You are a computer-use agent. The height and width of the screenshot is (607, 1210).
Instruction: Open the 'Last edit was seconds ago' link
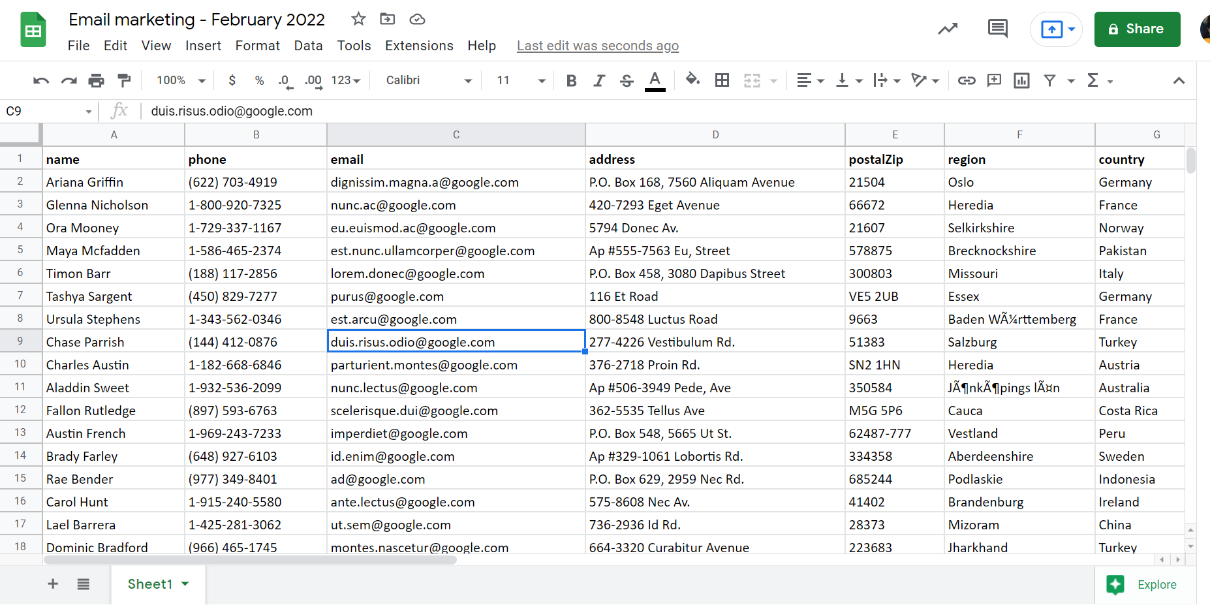(597, 46)
